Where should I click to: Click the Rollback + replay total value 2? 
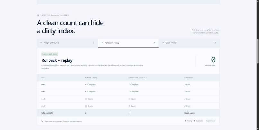click(86, 113)
